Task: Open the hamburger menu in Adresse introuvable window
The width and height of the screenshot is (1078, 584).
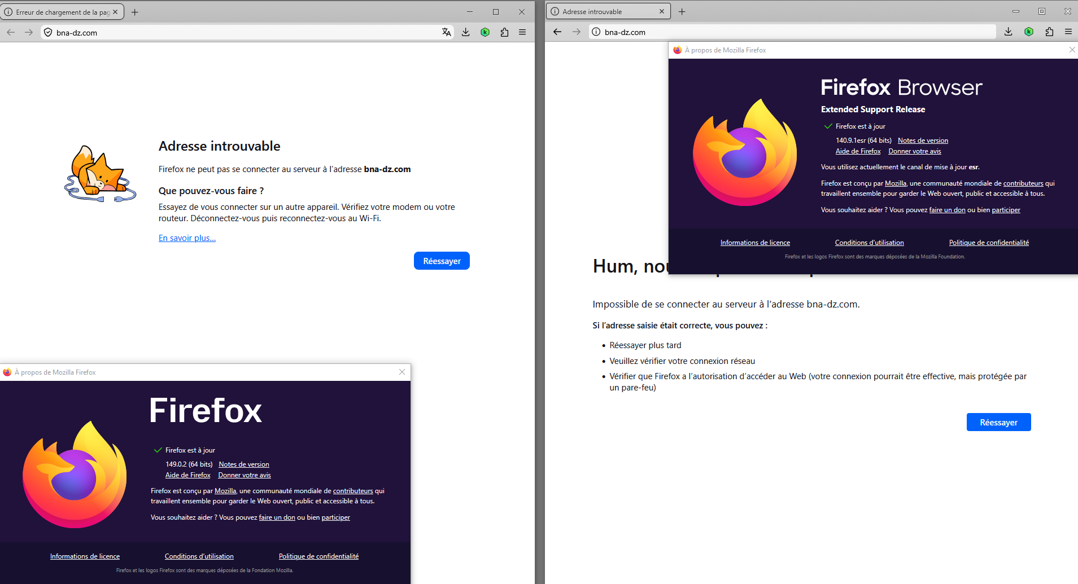Action: click(1068, 32)
